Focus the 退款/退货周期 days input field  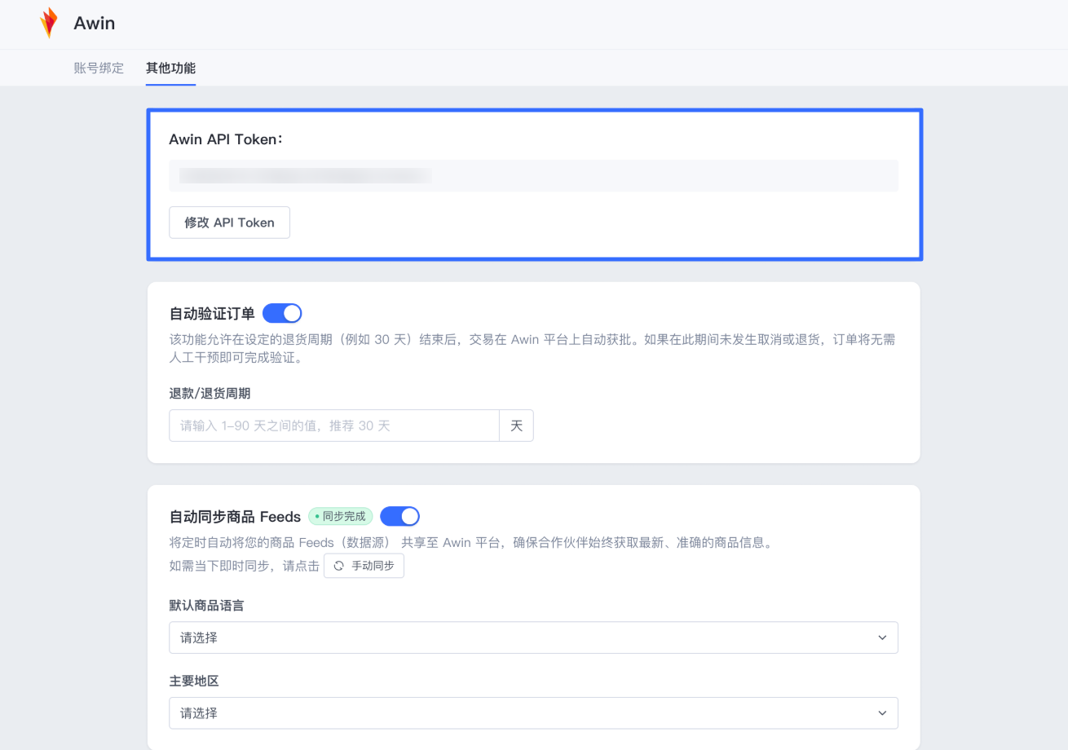(333, 426)
